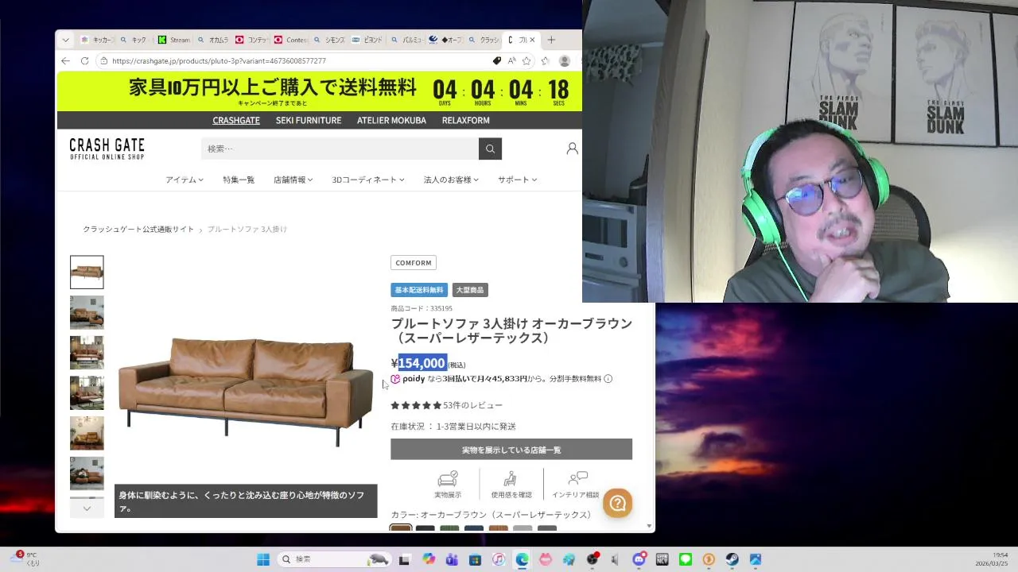Click the Crash Gate official online shop logo

pyautogui.click(x=107, y=149)
